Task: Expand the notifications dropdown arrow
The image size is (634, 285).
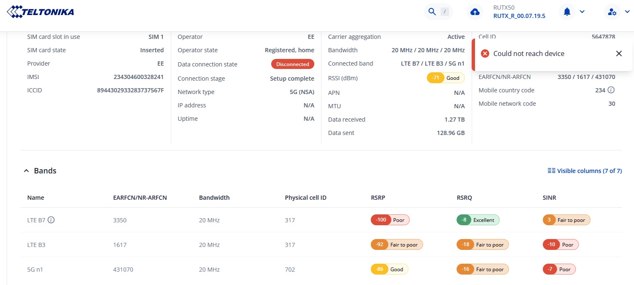Action: [x=582, y=12]
